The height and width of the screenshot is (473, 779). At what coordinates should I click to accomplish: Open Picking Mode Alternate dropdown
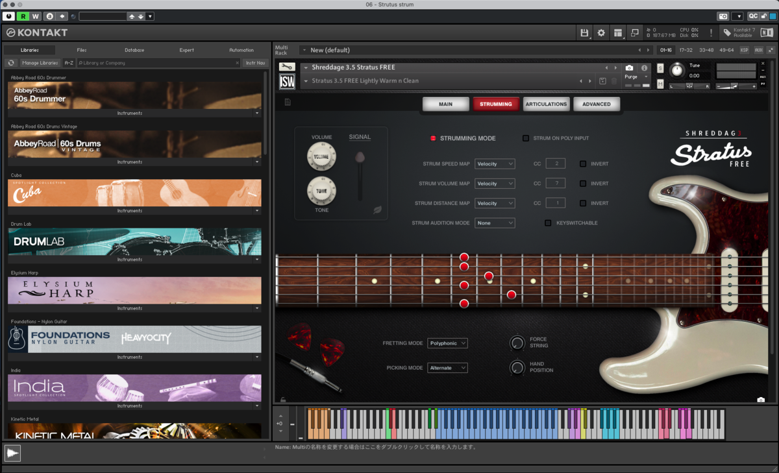click(447, 368)
